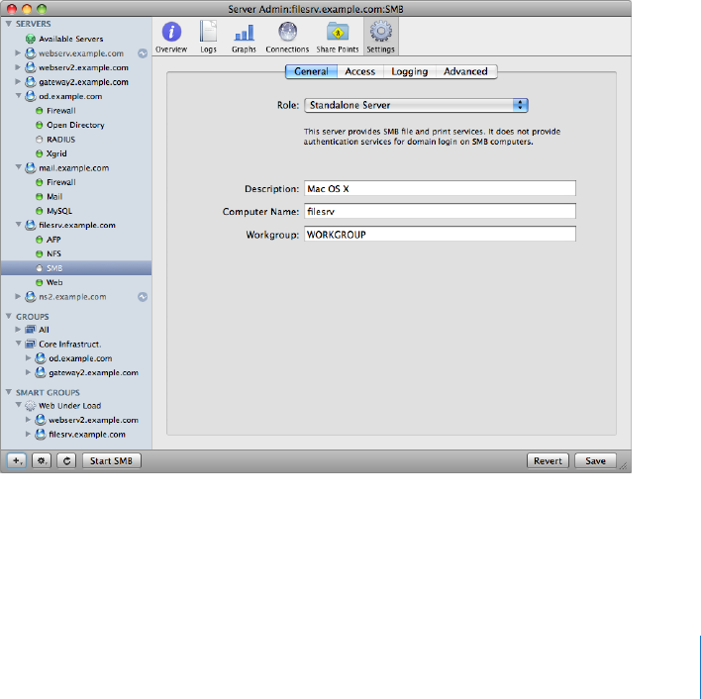Collapse the GROUPS section
701x699 pixels.
[x=9, y=316]
